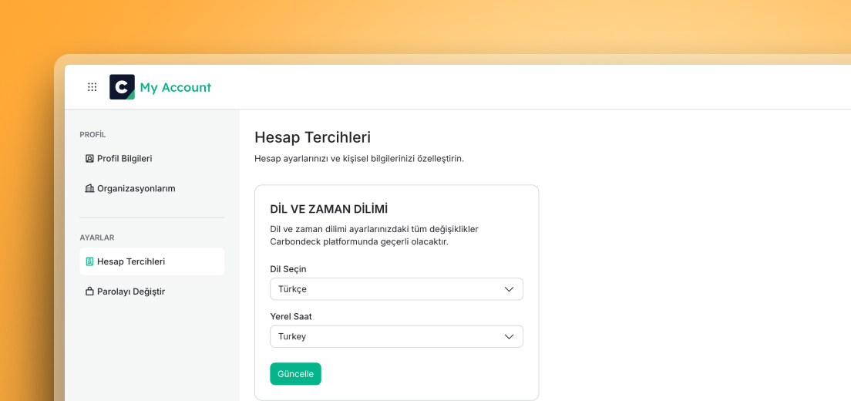Click the Carbondeck C logo
Viewport: 851px width, 401px height.
tap(122, 87)
